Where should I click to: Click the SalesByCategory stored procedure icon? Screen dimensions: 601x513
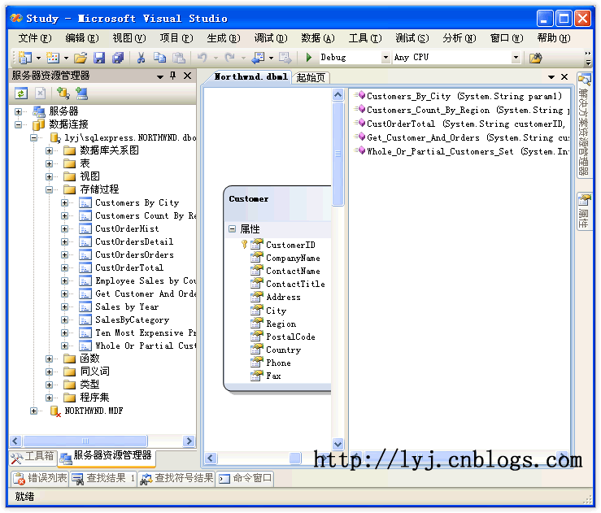(x=85, y=320)
